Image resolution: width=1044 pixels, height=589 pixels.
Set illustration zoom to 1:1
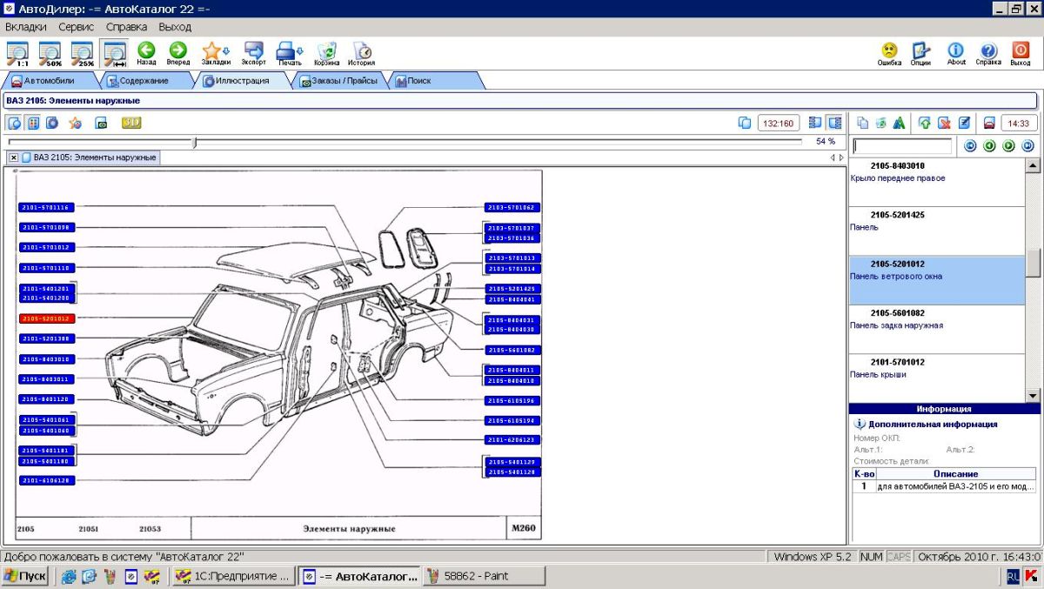point(17,53)
